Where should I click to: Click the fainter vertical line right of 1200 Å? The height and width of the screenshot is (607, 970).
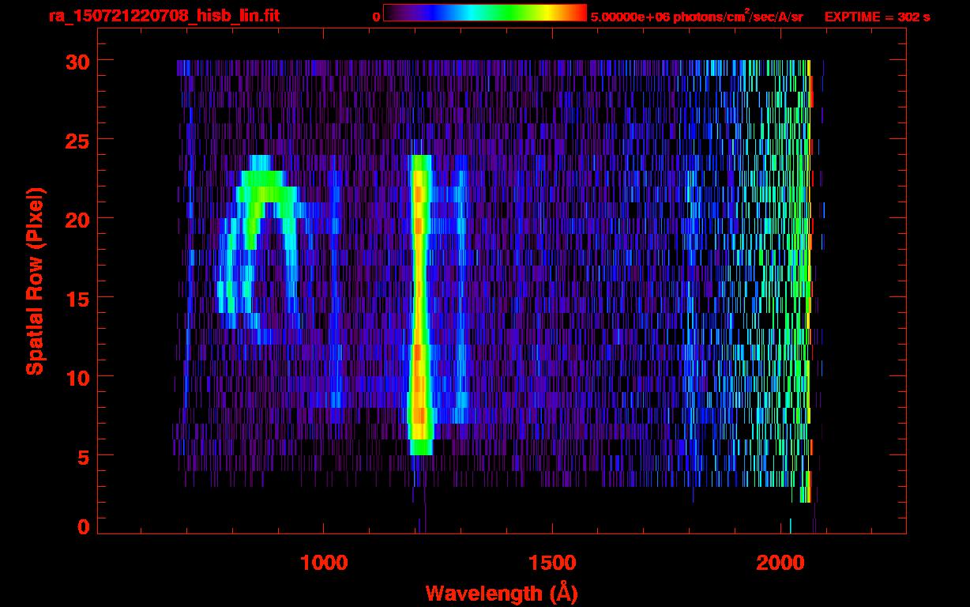[x=461, y=316]
